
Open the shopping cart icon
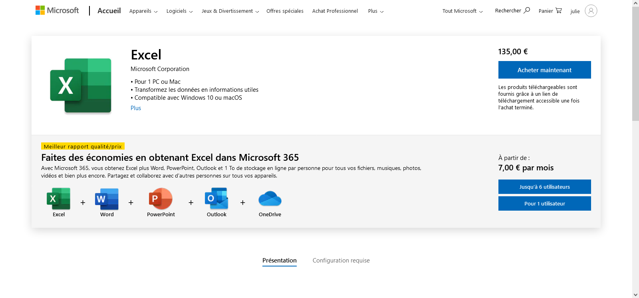(x=558, y=11)
